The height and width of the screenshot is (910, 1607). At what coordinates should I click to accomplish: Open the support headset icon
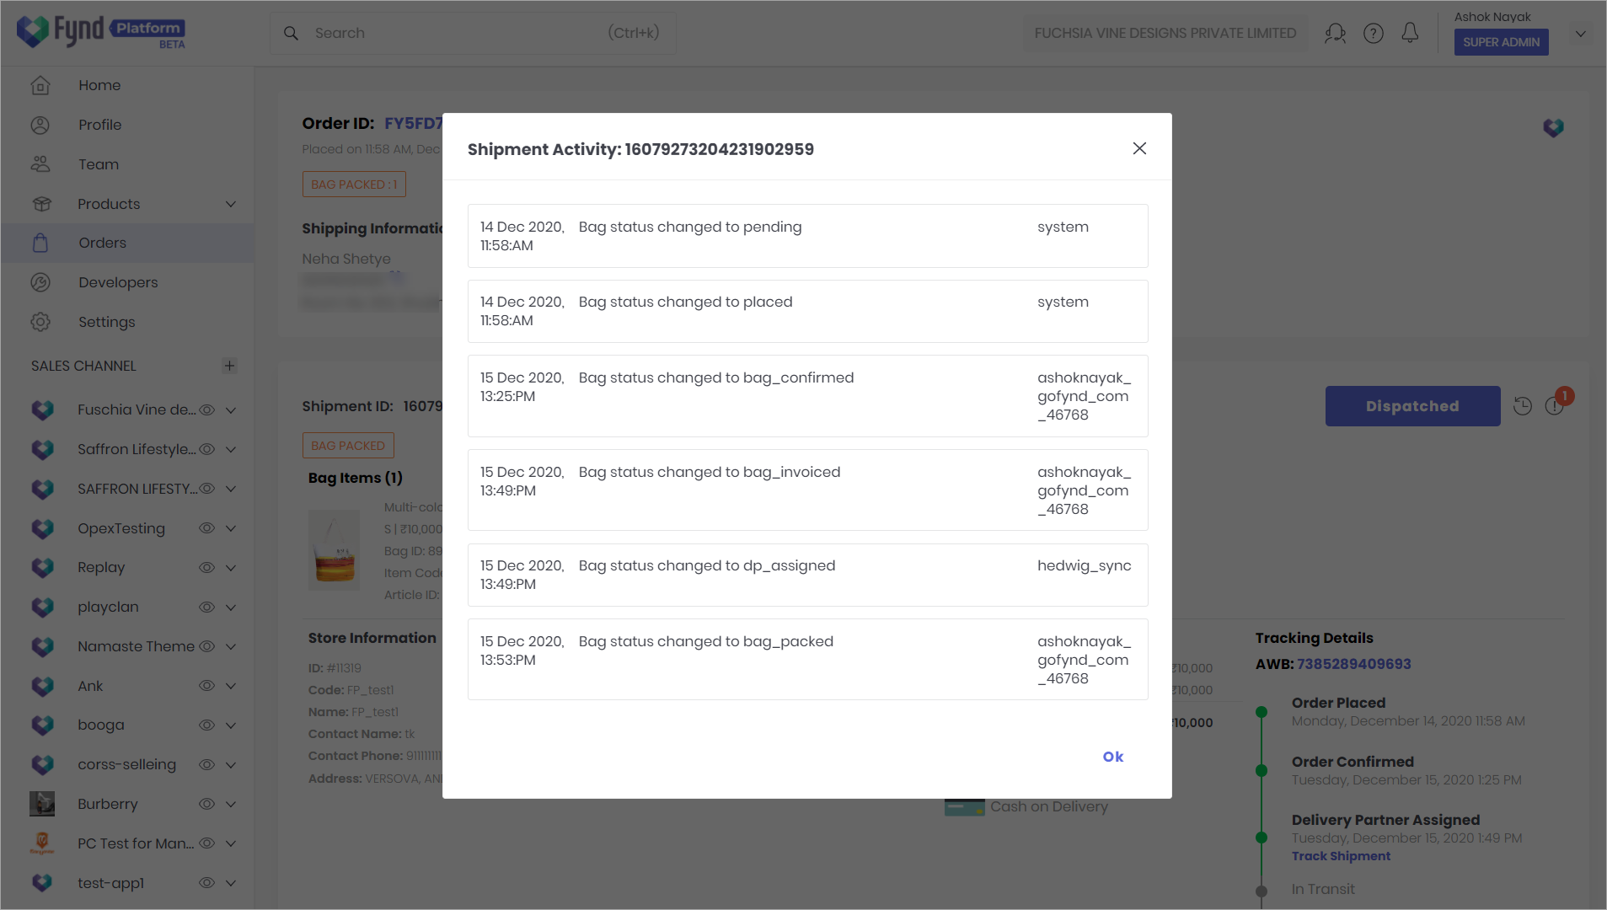[1335, 33]
